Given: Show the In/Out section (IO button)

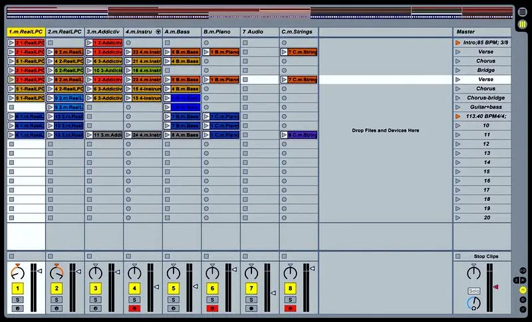Looking at the screenshot, I should click(523, 271).
